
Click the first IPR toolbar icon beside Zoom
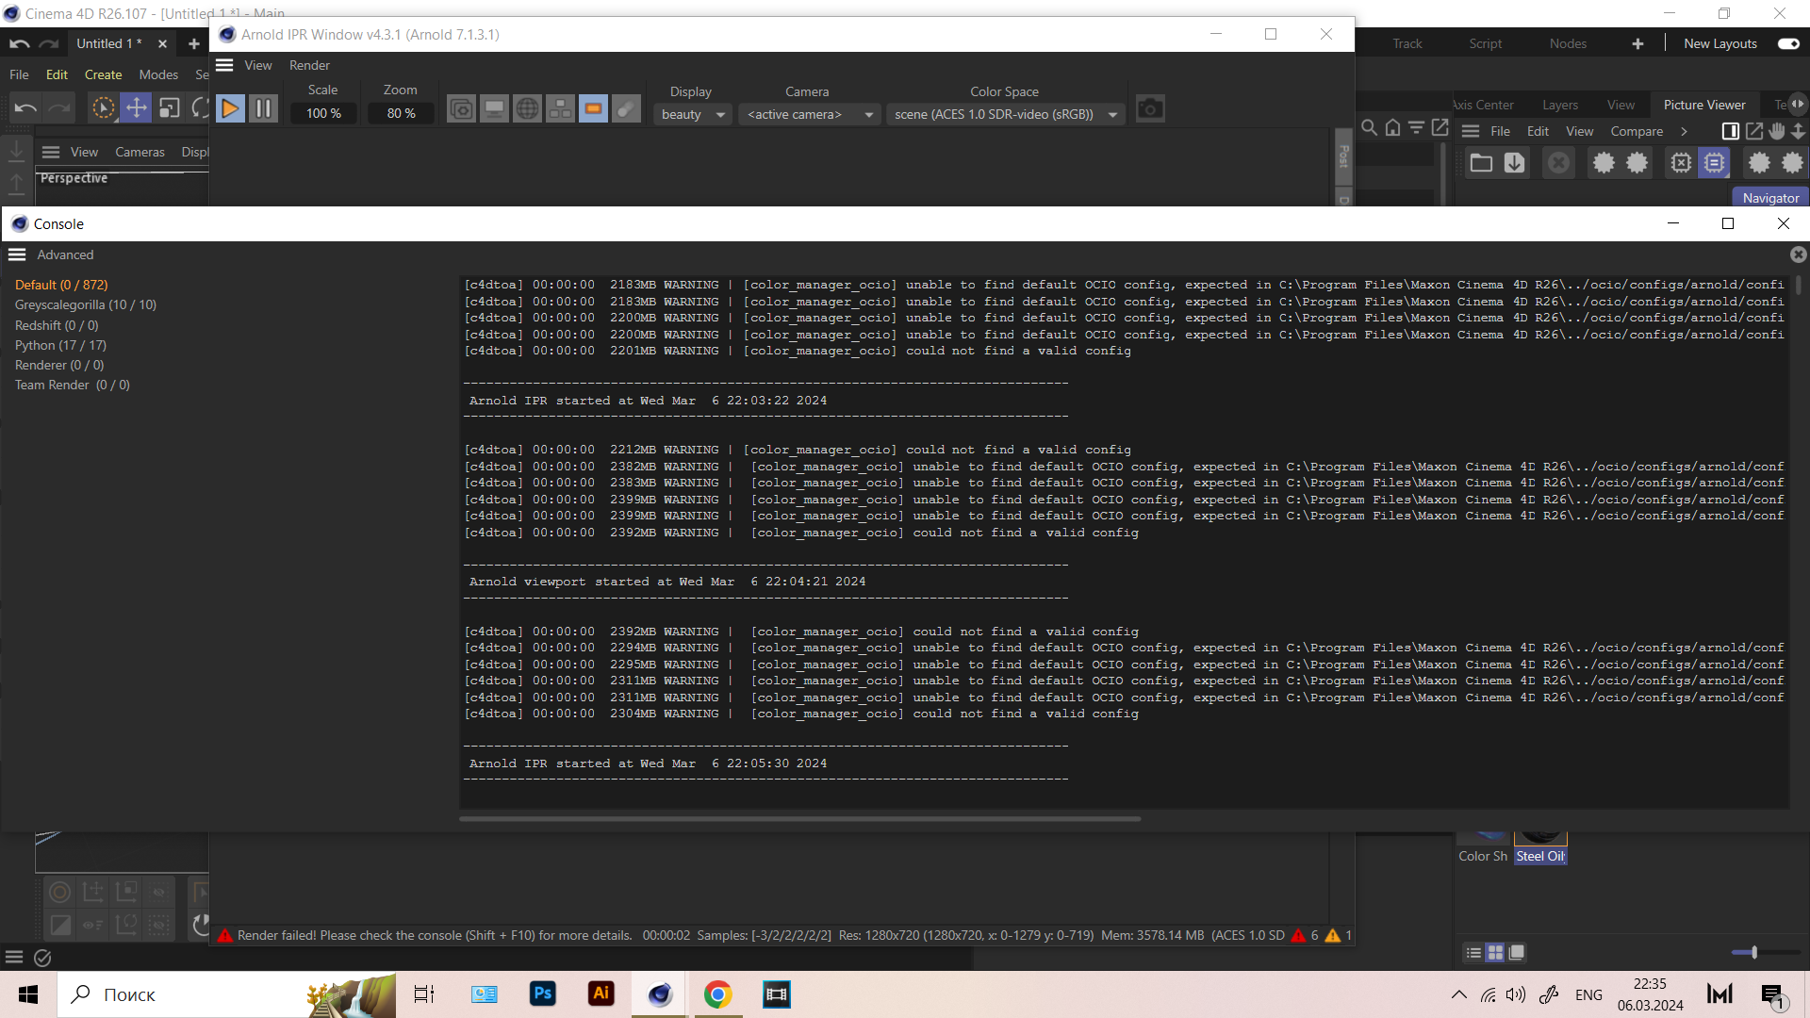[x=461, y=109]
